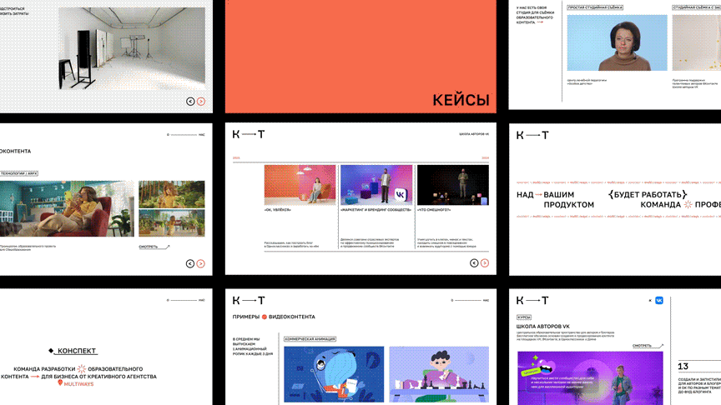Open «ОК, УВЛЁКСЯ» video thumbnail
The image size is (721, 405).
point(300,185)
